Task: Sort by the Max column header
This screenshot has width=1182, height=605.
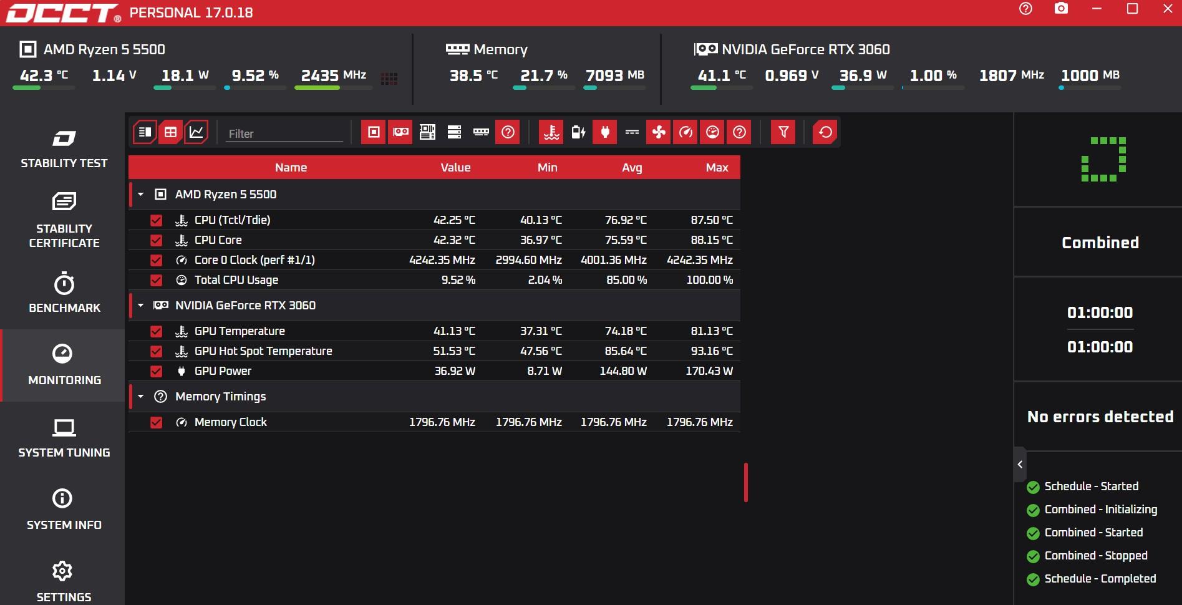Action: coord(717,167)
